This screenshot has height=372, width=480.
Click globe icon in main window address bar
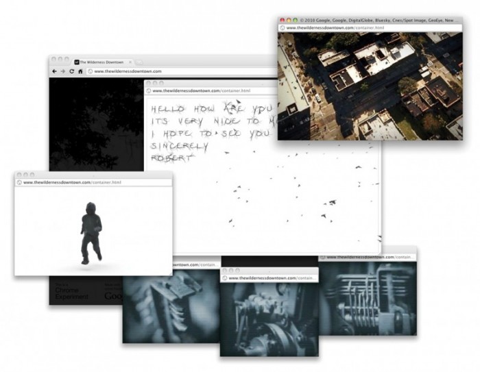point(91,71)
